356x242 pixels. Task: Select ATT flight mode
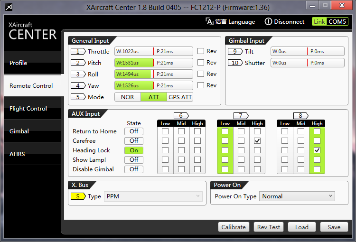154,97
